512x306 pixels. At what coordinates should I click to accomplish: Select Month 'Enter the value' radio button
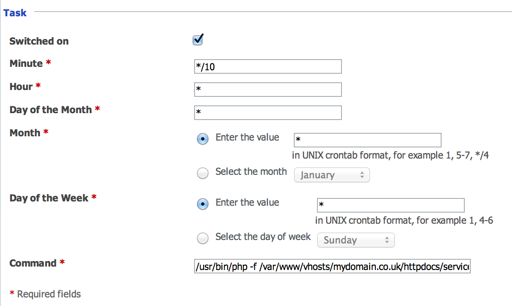pos(202,139)
